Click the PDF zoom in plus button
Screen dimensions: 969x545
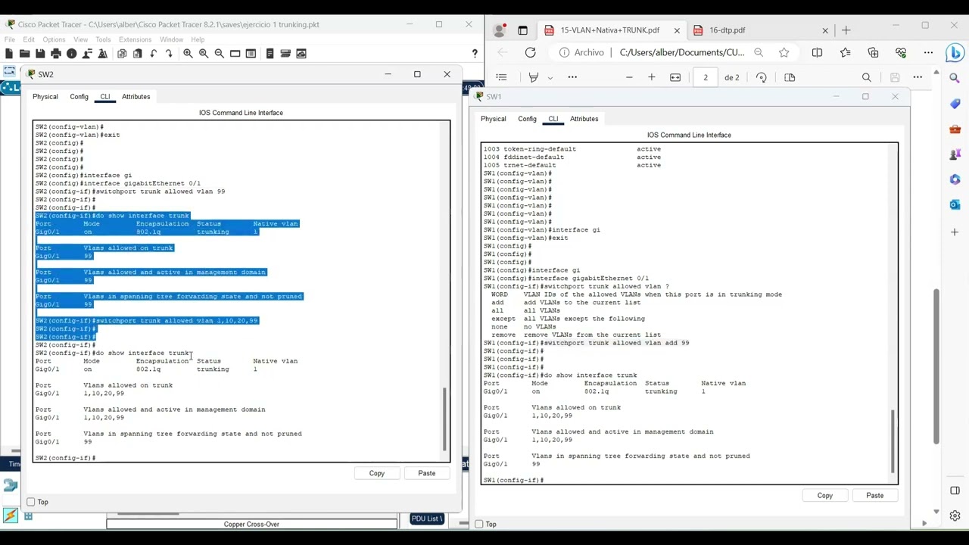pyautogui.click(x=651, y=77)
